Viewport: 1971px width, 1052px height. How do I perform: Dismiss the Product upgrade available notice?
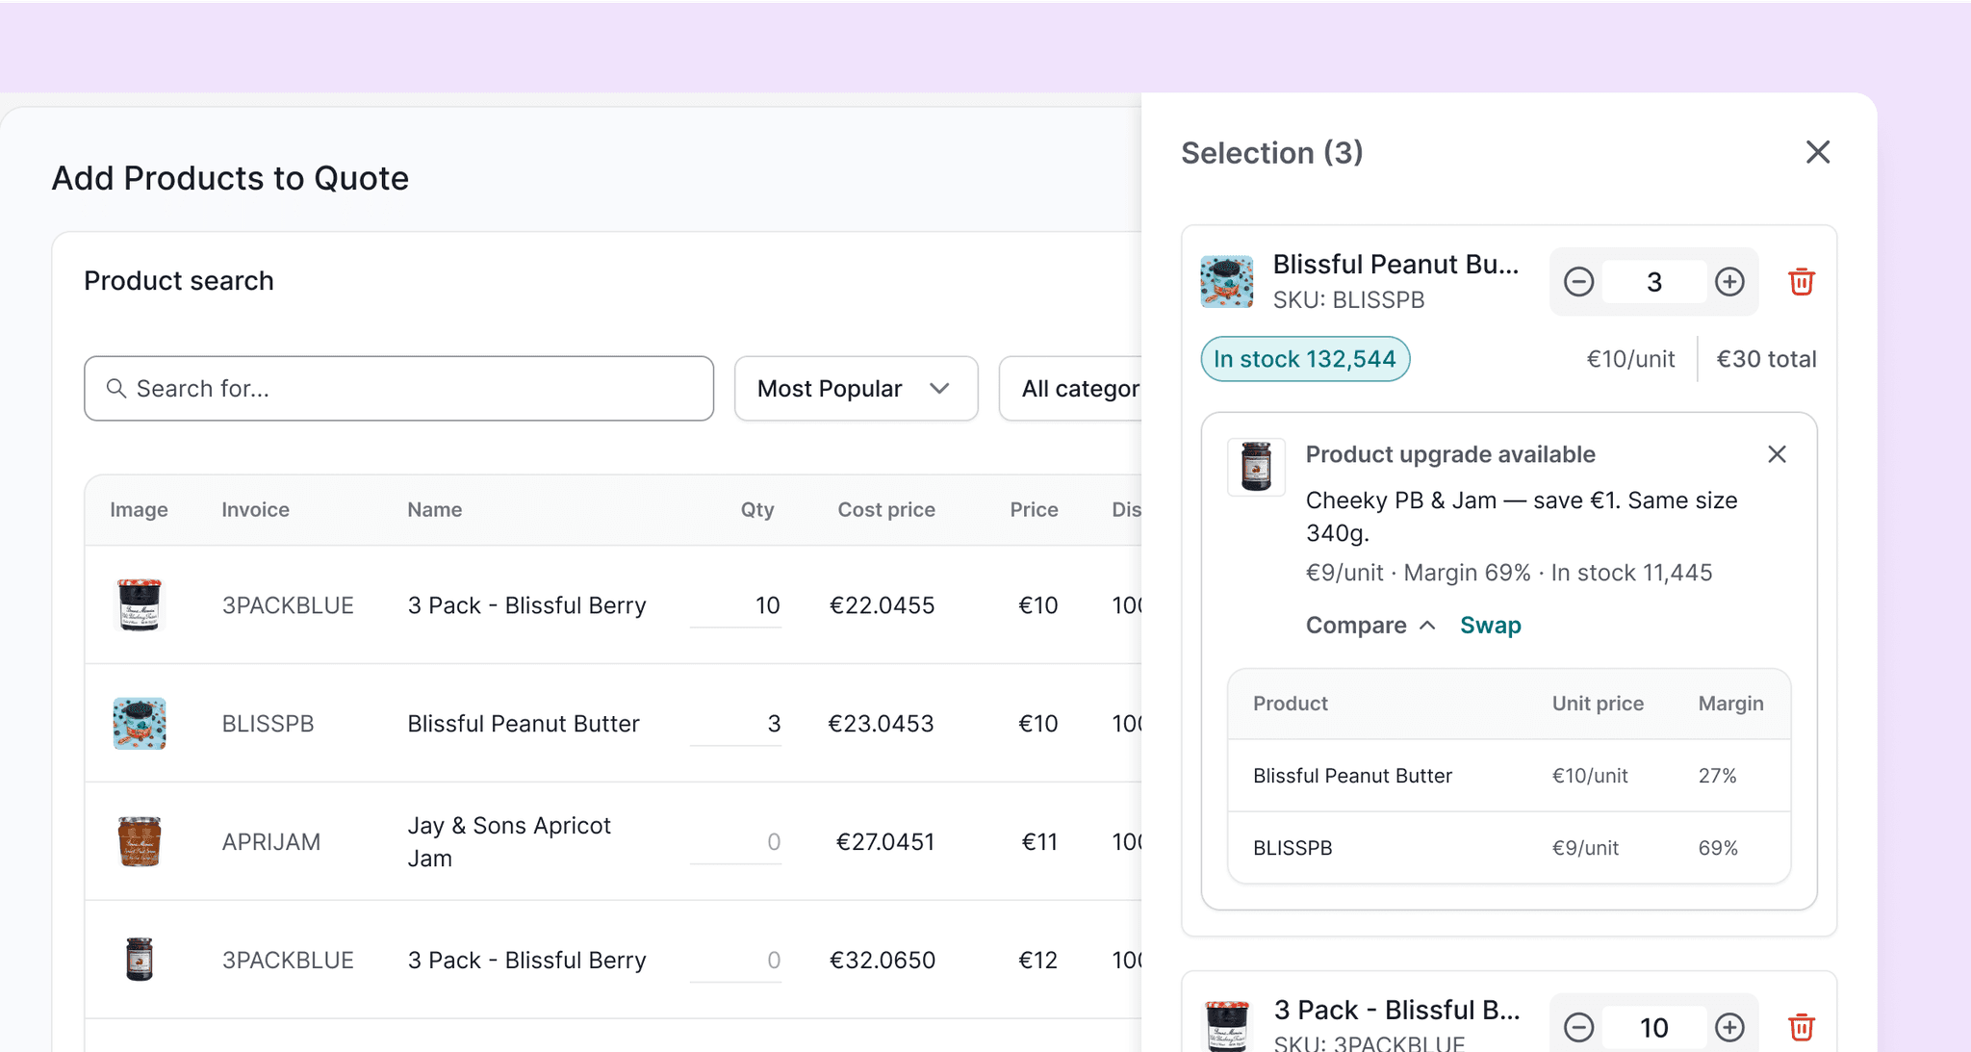pos(1777,454)
